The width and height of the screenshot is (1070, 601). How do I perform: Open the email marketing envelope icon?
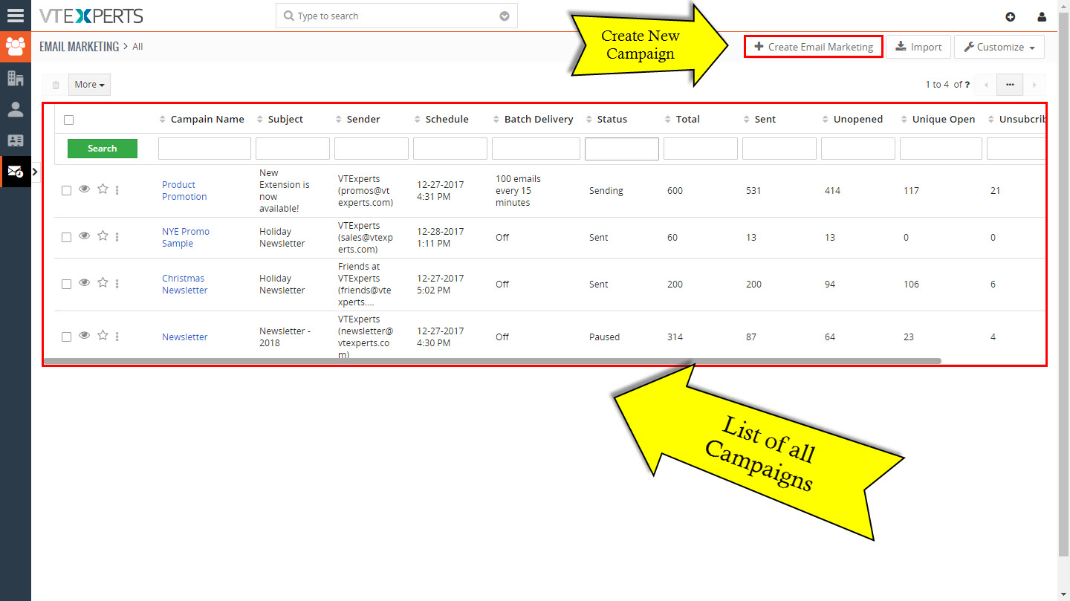click(x=15, y=172)
